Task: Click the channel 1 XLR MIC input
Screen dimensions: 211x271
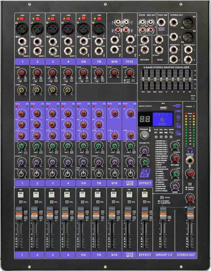Action: [x=22, y=29]
